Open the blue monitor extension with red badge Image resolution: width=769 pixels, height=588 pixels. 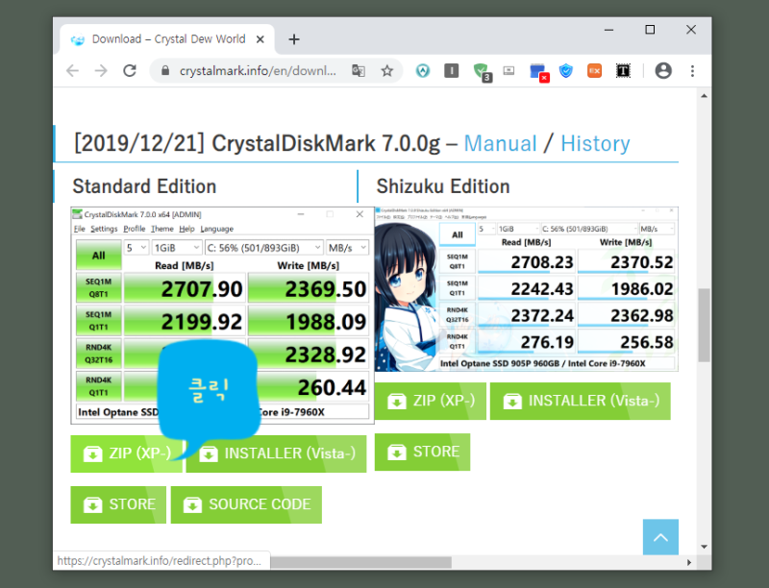point(539,72)
